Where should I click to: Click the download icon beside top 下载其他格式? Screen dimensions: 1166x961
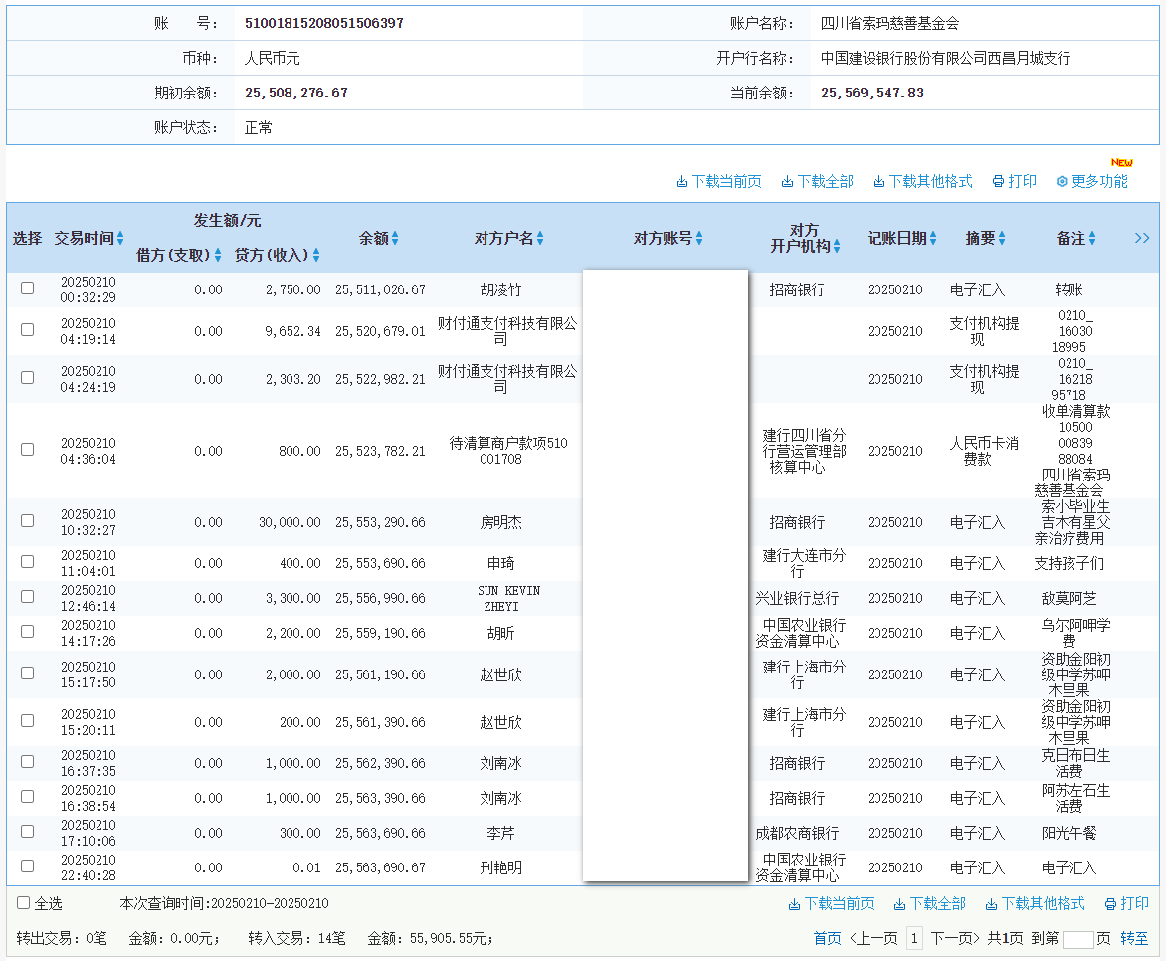(x=878, y=182)
